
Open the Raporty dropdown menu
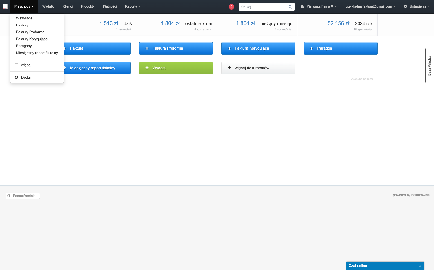133,6
